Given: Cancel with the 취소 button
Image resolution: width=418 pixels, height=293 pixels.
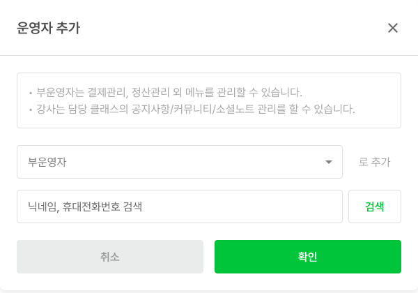Looking at the screenshot, I should (x=110, y=257).
